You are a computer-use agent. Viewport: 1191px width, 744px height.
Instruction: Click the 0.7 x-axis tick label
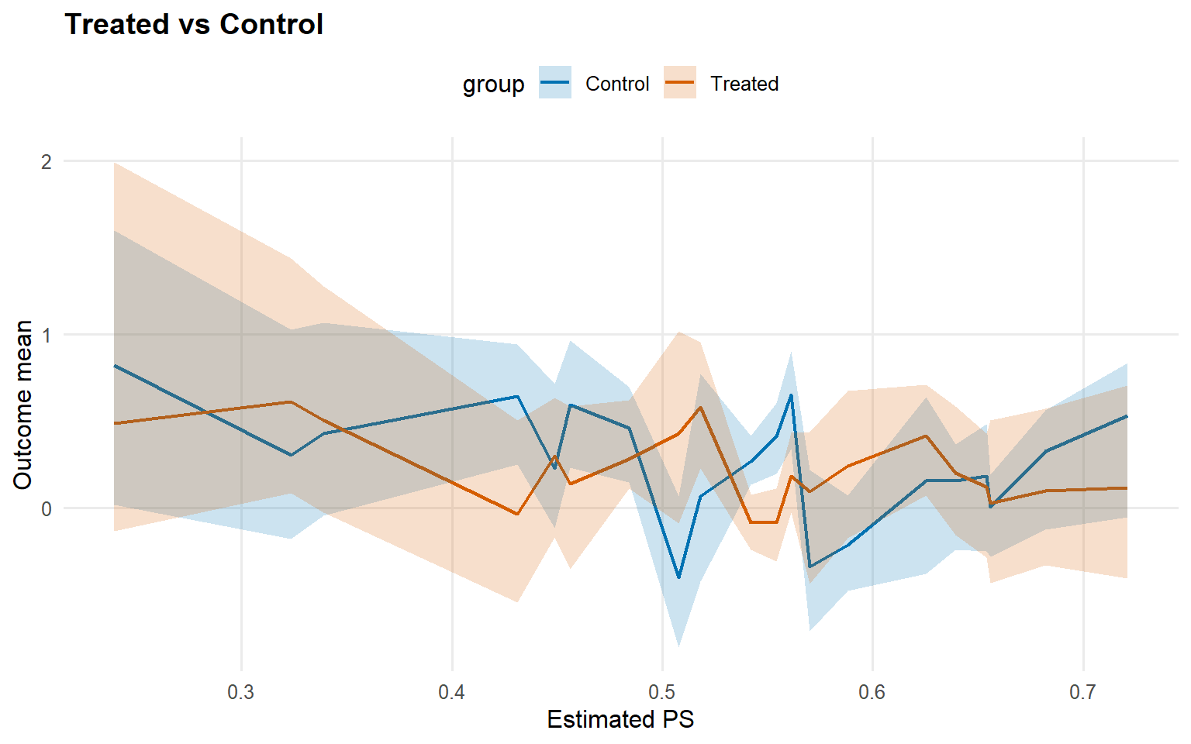pos(1082,692)
